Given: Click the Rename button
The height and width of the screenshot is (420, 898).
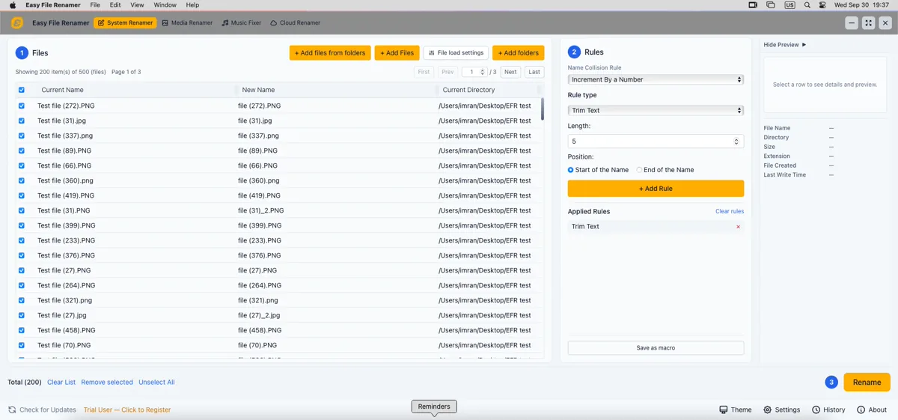Looking at the screenshot, I should click(867, 382).
